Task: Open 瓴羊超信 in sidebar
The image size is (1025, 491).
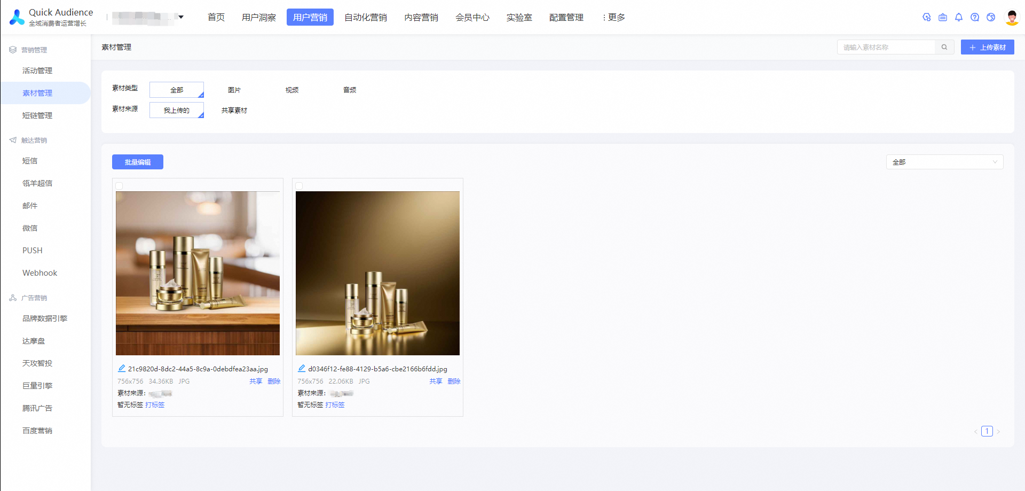Action: coord(37,183)
